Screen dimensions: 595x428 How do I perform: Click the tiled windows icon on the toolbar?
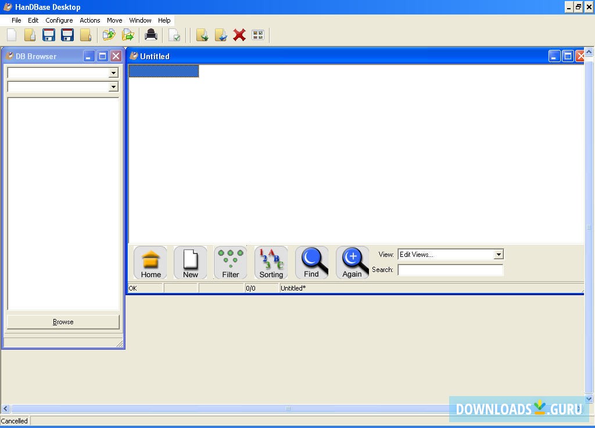(x=257, y=35)
